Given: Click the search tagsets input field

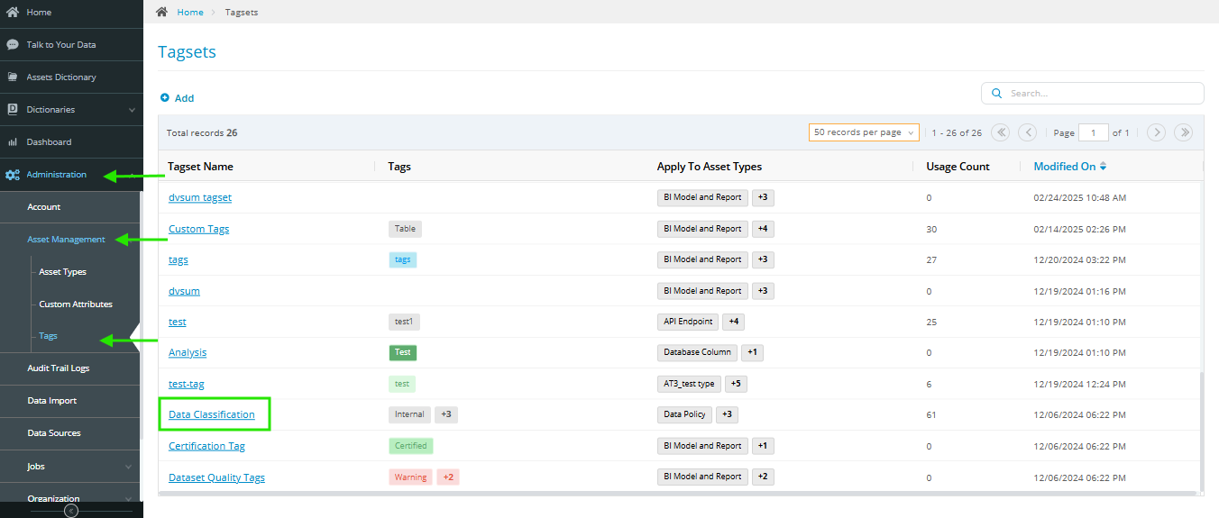Looking at the screenshot, I should pyautogui.click(x=1100, y=93).
